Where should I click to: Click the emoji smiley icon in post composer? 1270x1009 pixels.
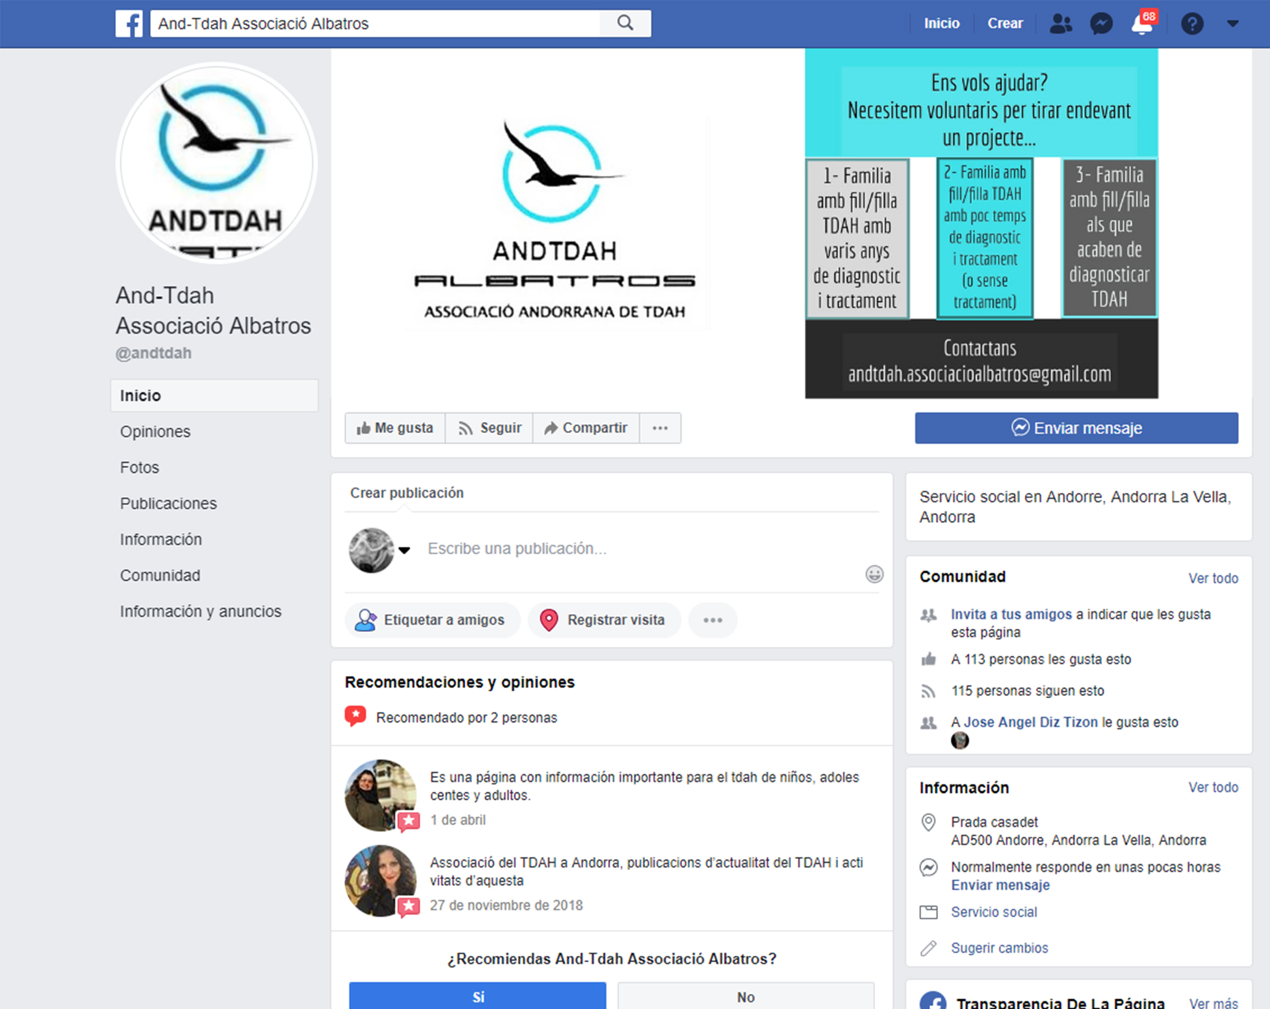click(x=874, y=574)
